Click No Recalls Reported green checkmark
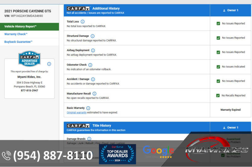Viewport: 252px width, 167px height. click(218, 95)
